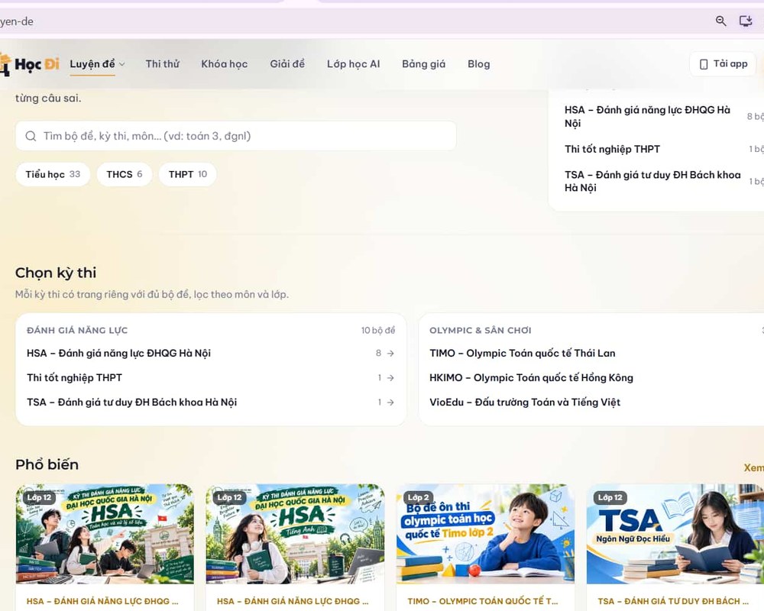Click the browser address bar URL text

17,21
